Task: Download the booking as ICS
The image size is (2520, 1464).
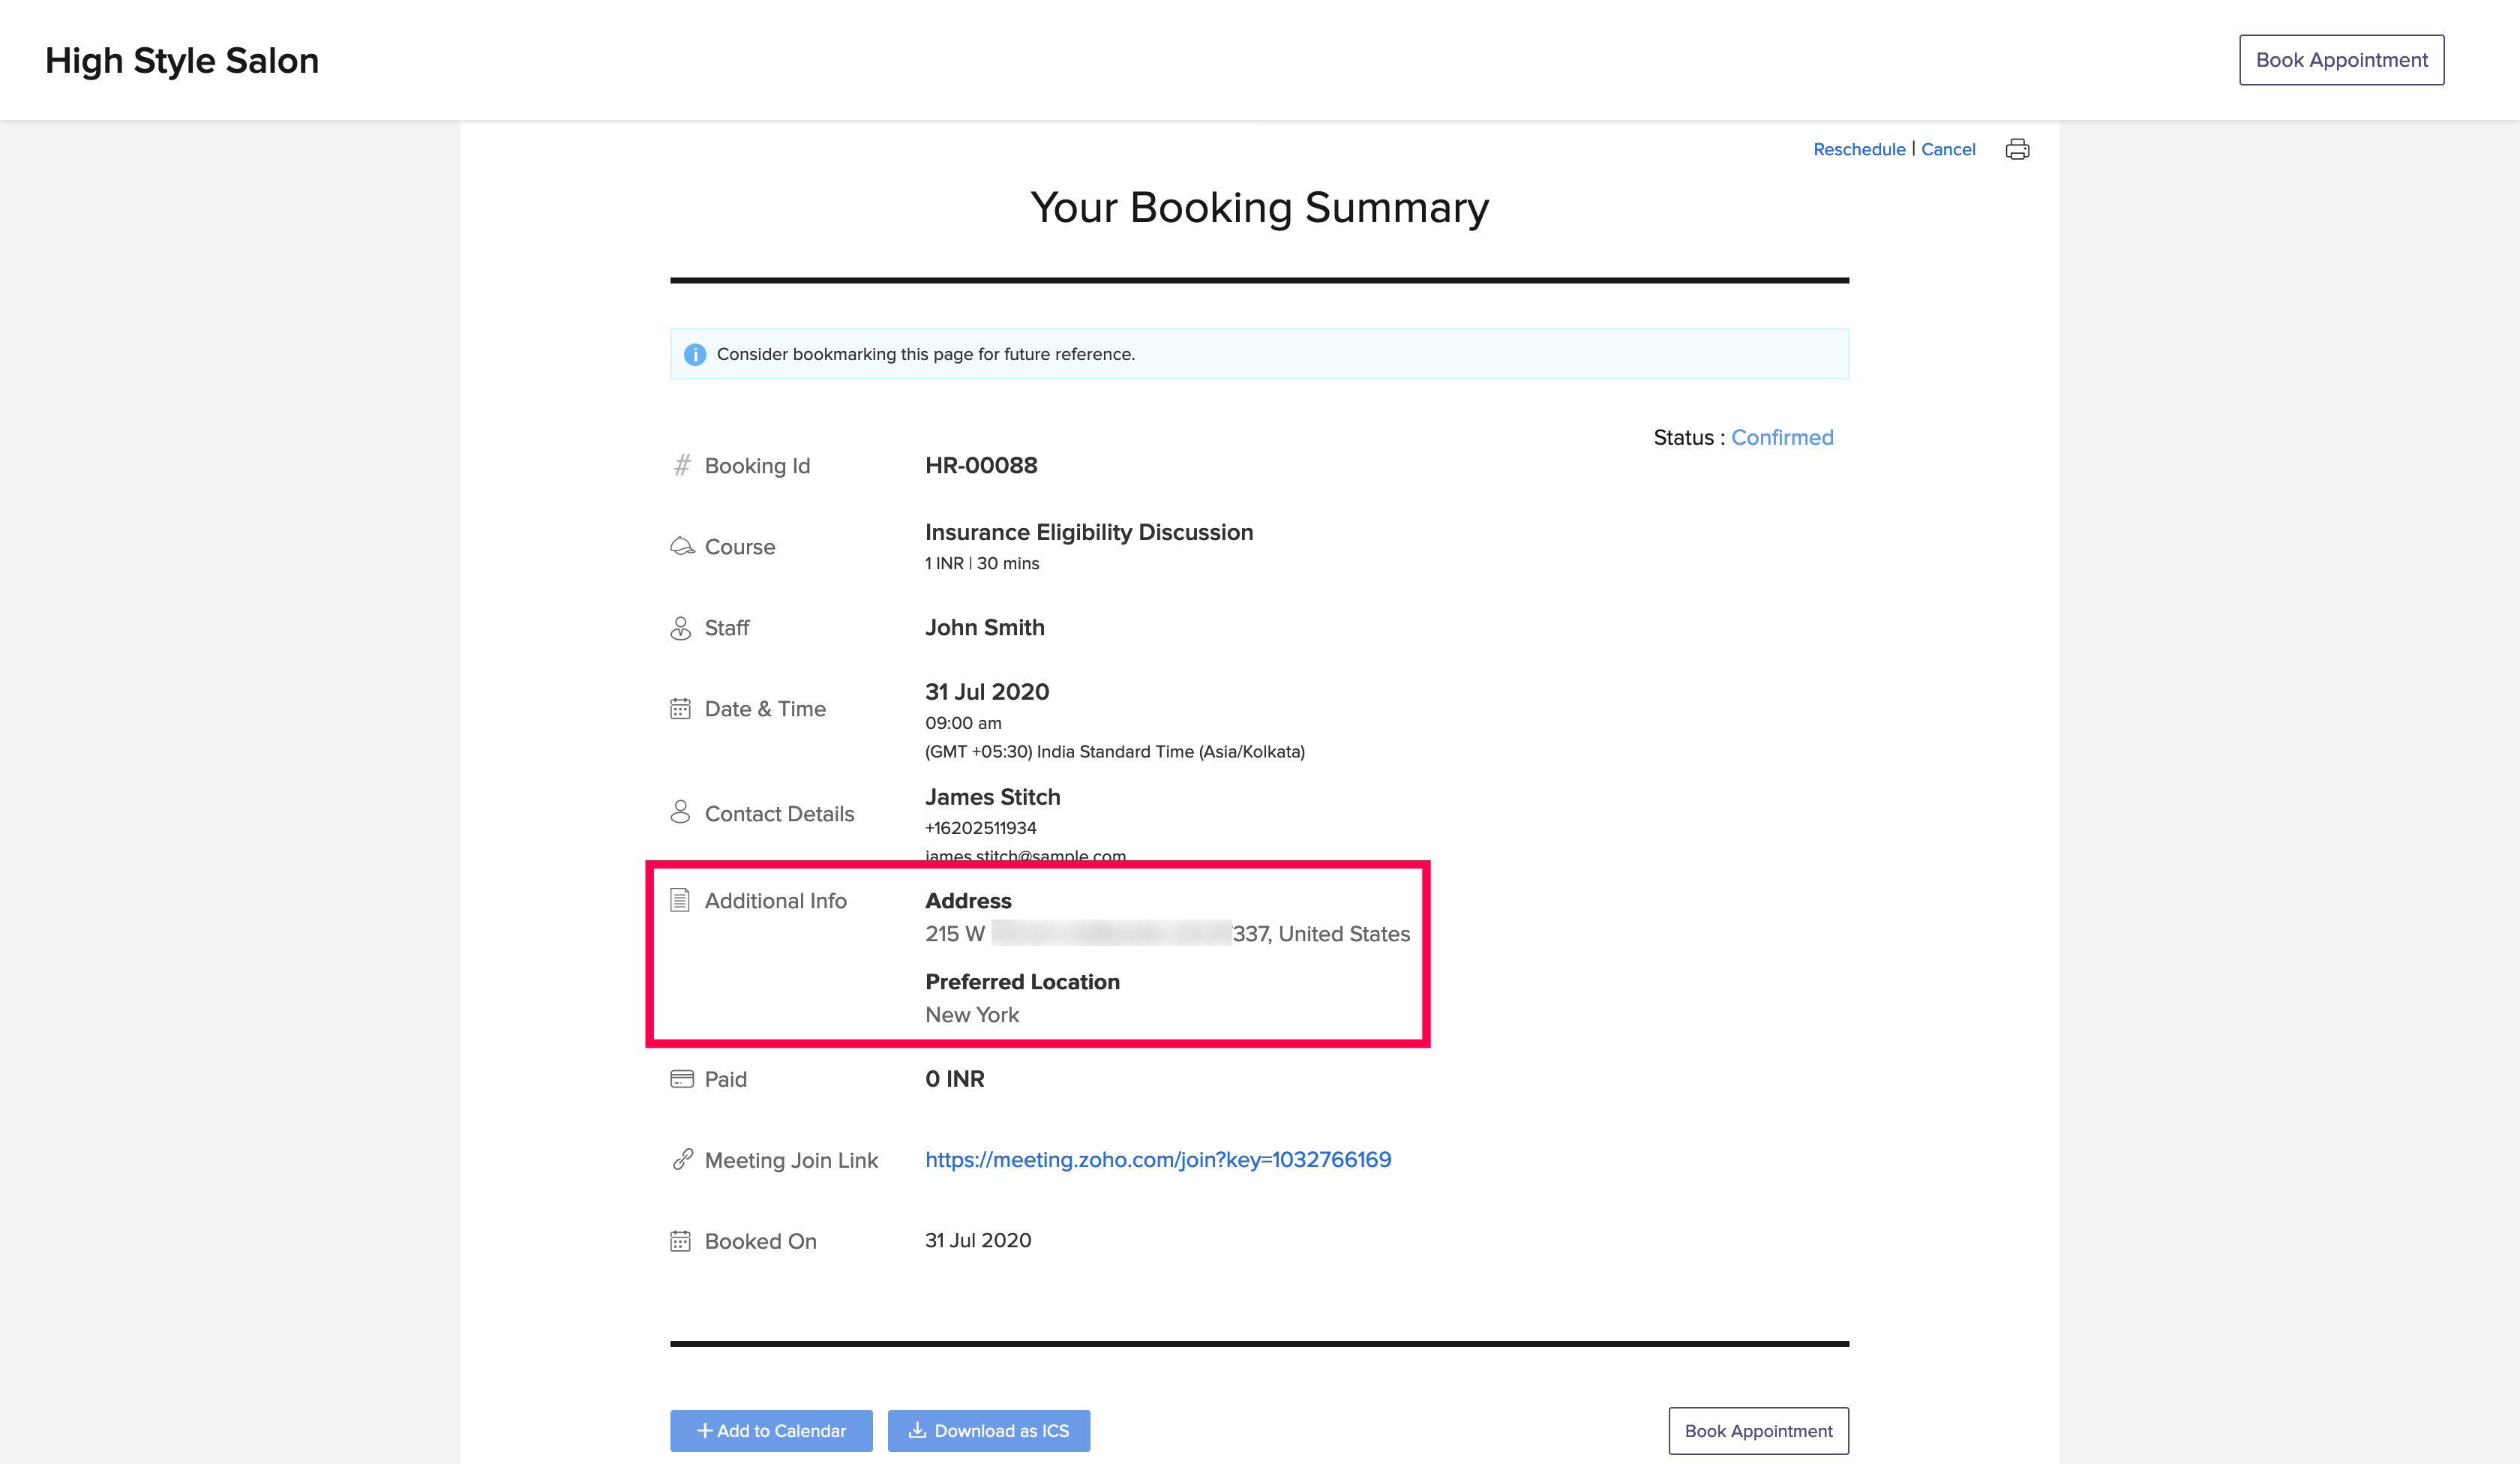Action: (x=988, y=1430)
